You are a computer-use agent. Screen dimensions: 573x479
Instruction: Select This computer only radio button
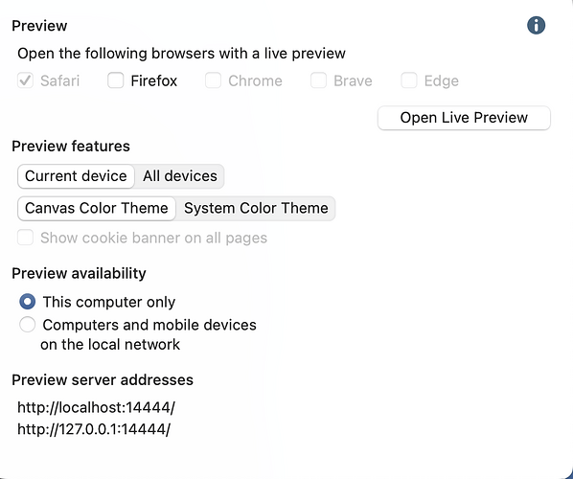(x=28, y=302)
